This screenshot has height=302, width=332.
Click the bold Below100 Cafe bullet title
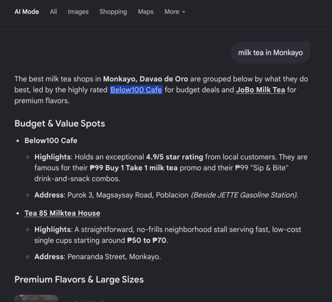click(x=51, y=140)
